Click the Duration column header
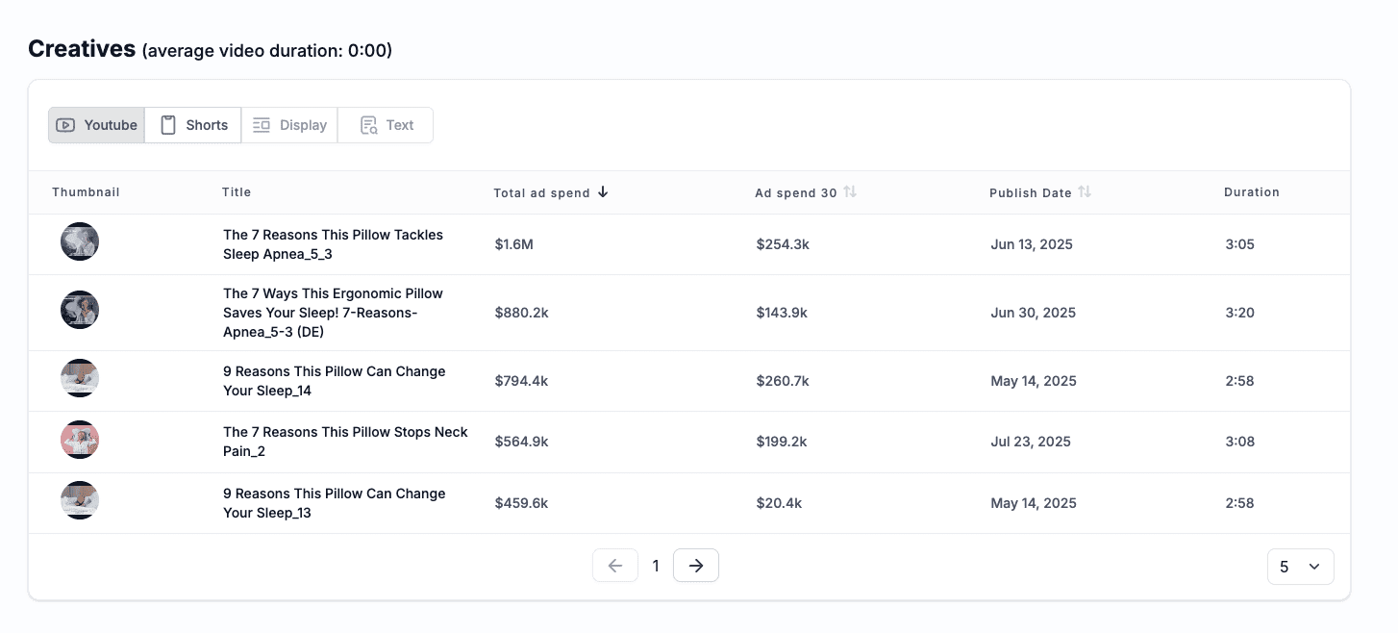Screen dimensions: 1398x633 click(x=1251, y=192)
